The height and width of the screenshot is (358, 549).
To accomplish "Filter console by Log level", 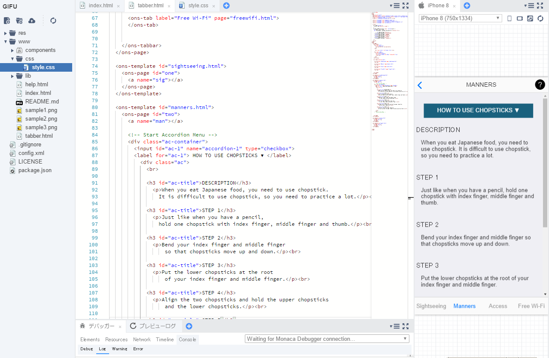I will click(102, 349).
